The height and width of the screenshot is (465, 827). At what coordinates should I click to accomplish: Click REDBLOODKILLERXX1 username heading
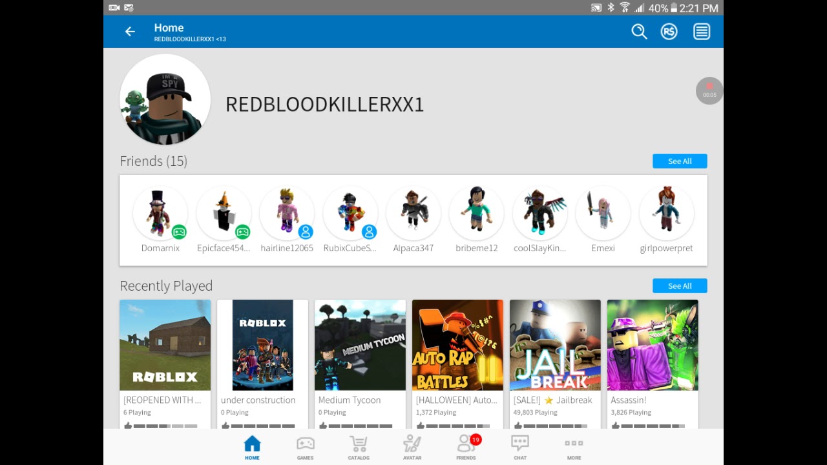point(324,105)
